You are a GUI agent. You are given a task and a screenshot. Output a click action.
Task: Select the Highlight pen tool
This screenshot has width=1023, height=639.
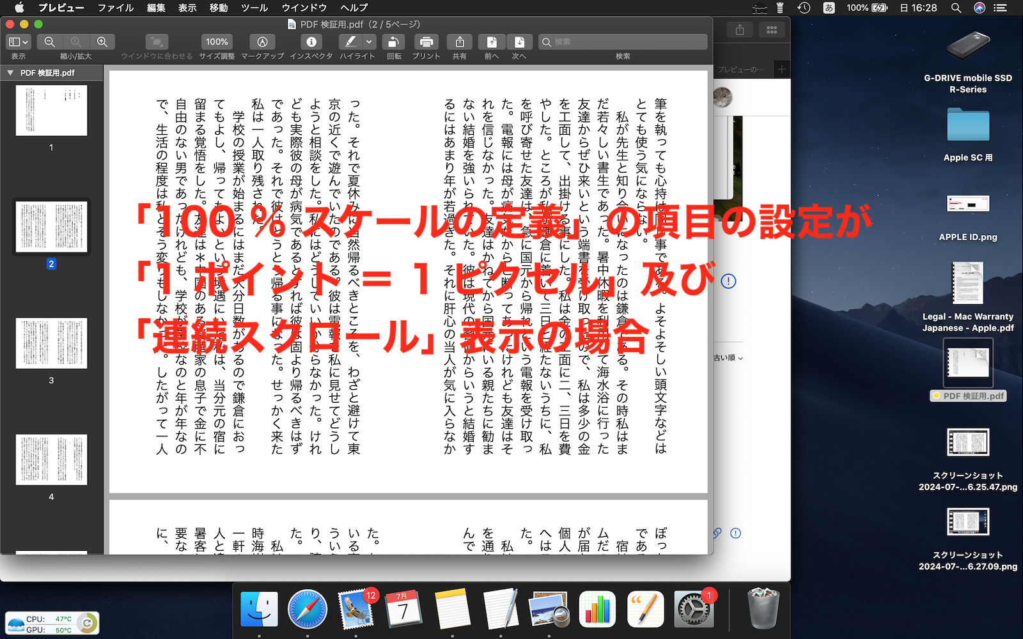[350, 42]
